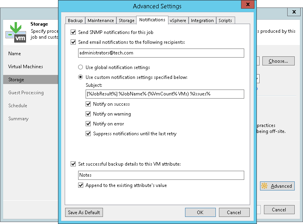This screenshot has height=224, width=303.
Task: Confirm settings with the OK button
Action: (x=200, y=213)
